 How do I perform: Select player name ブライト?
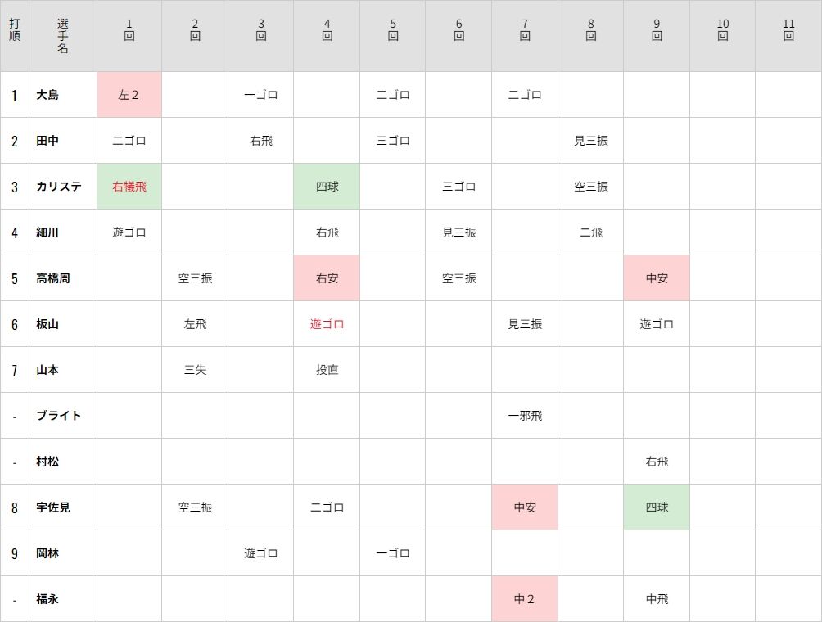click(59, 416)
